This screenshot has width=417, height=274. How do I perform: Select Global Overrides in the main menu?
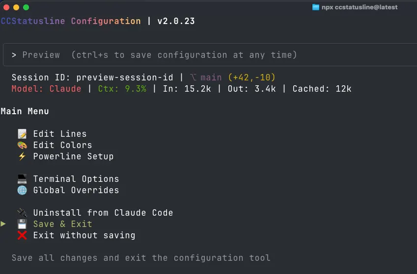(x=76, y=190)
